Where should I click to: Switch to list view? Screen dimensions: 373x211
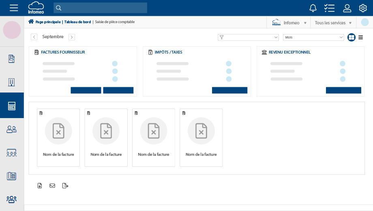click(360, 37)
